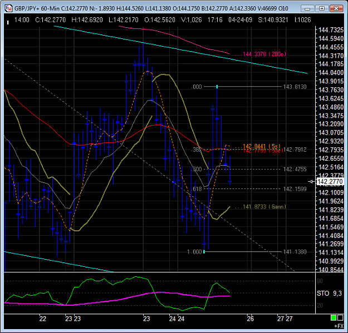Image resolution: width=348 pixels, height=333 pixels.
Task: Click the 04-24-09 date in data row
Action: (241, 20)
